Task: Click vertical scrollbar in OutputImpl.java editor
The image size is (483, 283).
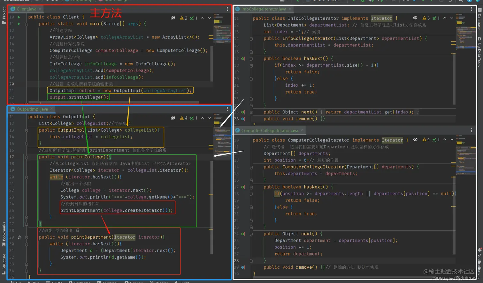Action: click(211, 207)
